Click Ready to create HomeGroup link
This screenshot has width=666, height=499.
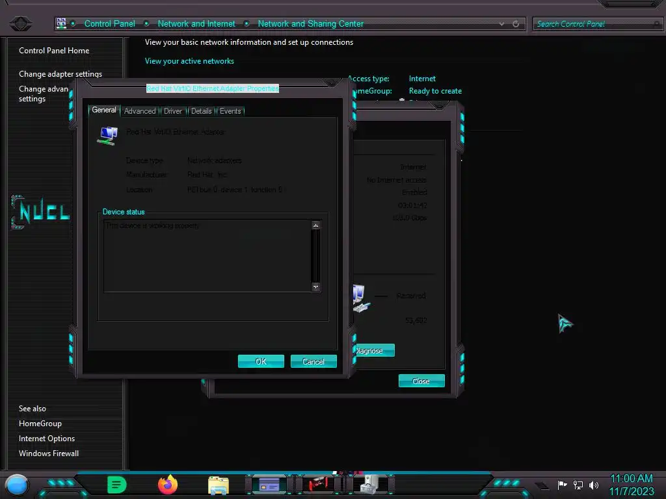pos(435,91)
